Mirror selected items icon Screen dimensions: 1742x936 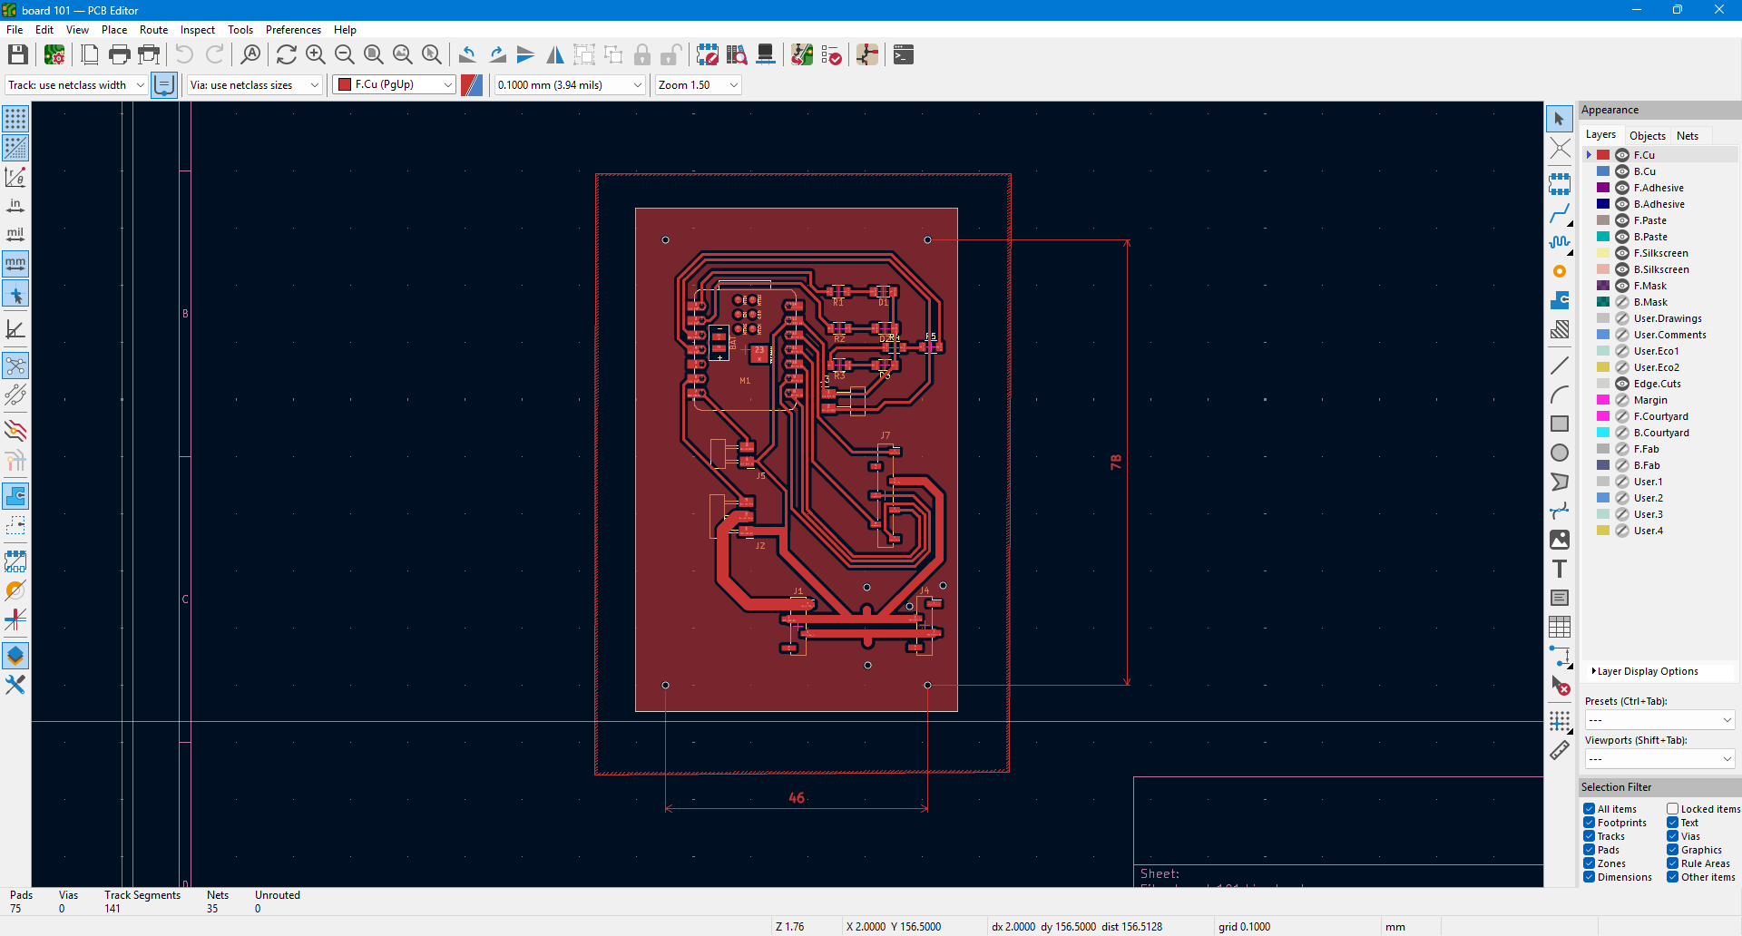click(x=554, y=55)
